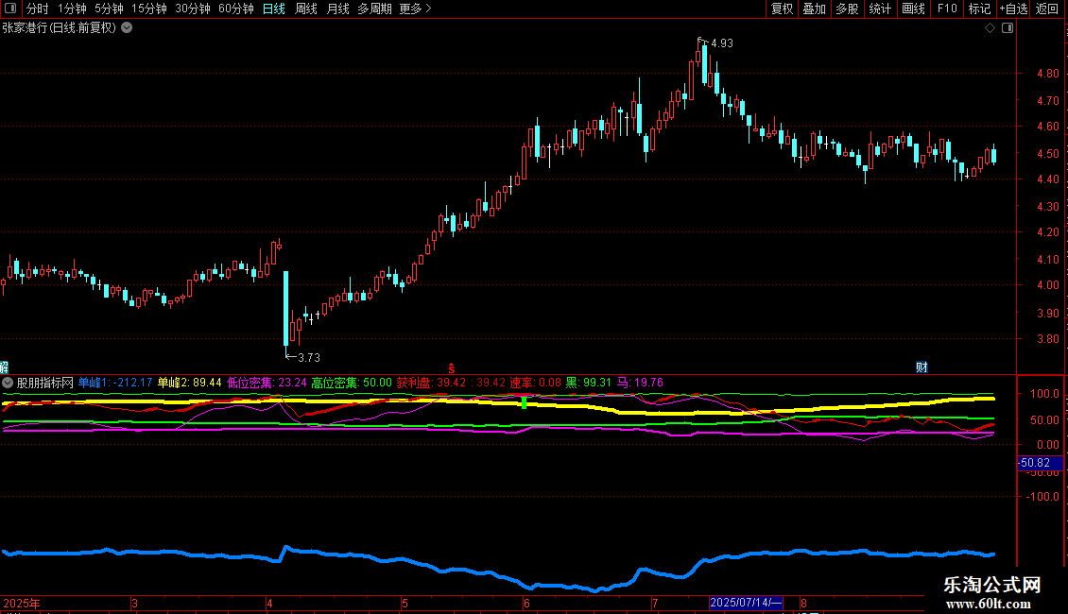This screenshot has width=1068, height=614.
Task: Select the 30分钟 period
Action: pyautogui.click(x=193, y=9)
